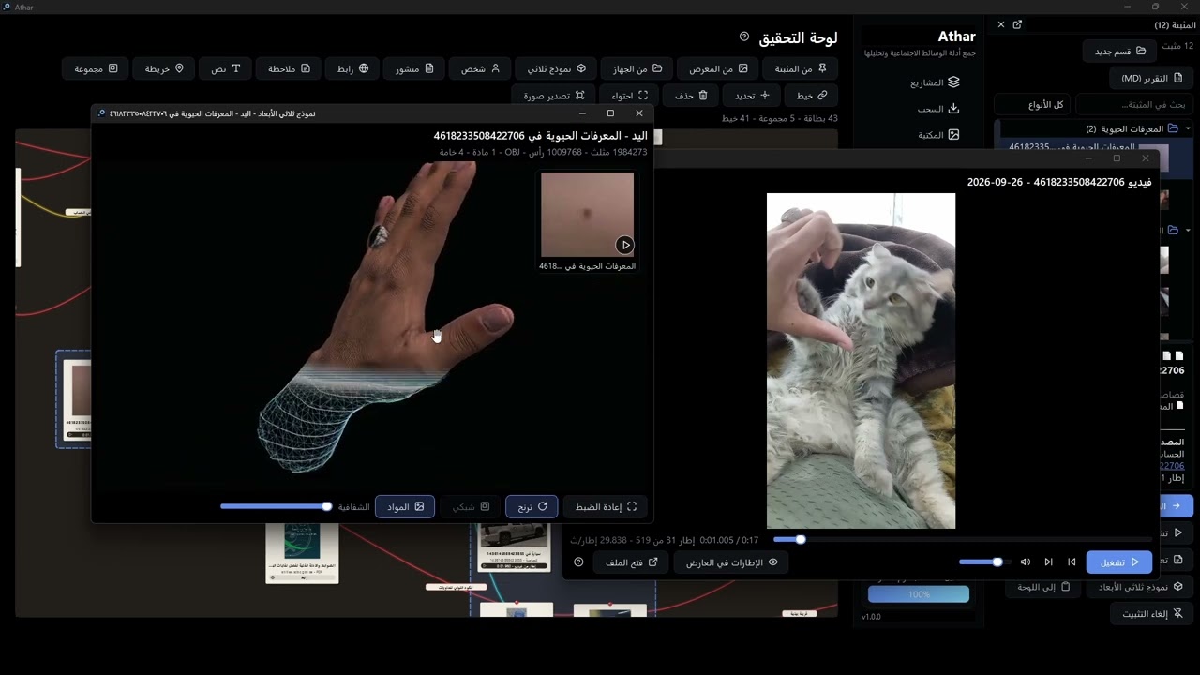Reset the 3D view (إعادة الضبط)
The width and height of the screenshot is (1200, 675).
[606, 507]
